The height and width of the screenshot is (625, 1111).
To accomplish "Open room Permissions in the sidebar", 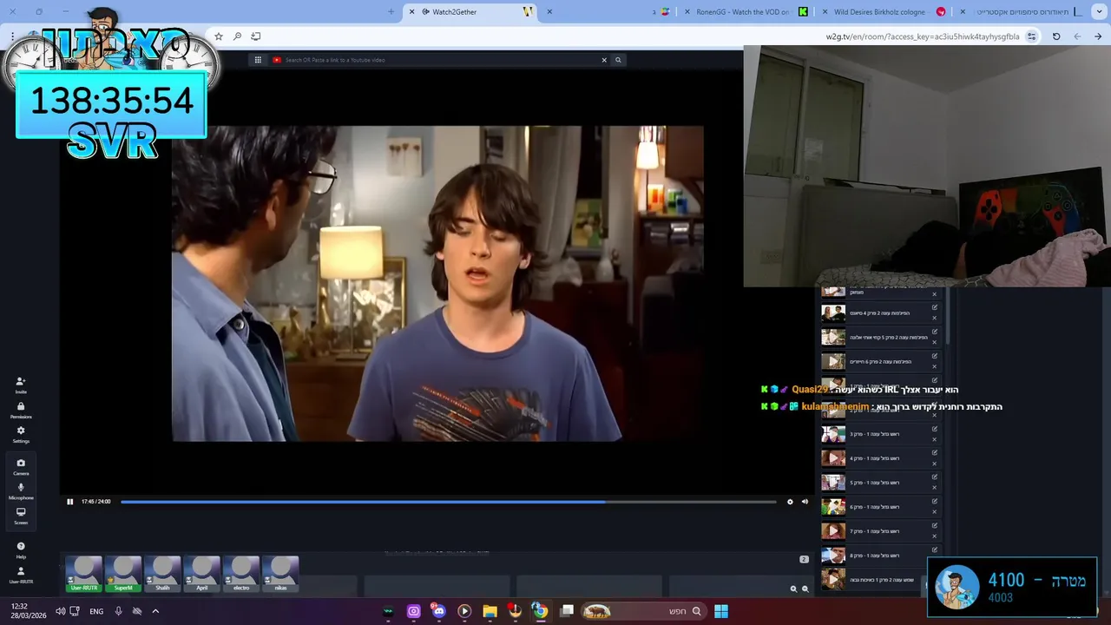I will pos(21,410).
